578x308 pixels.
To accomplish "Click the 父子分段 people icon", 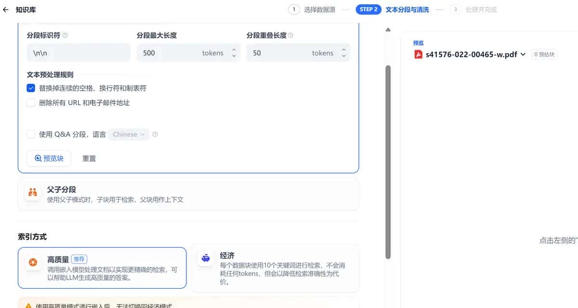I will (33, 192).
